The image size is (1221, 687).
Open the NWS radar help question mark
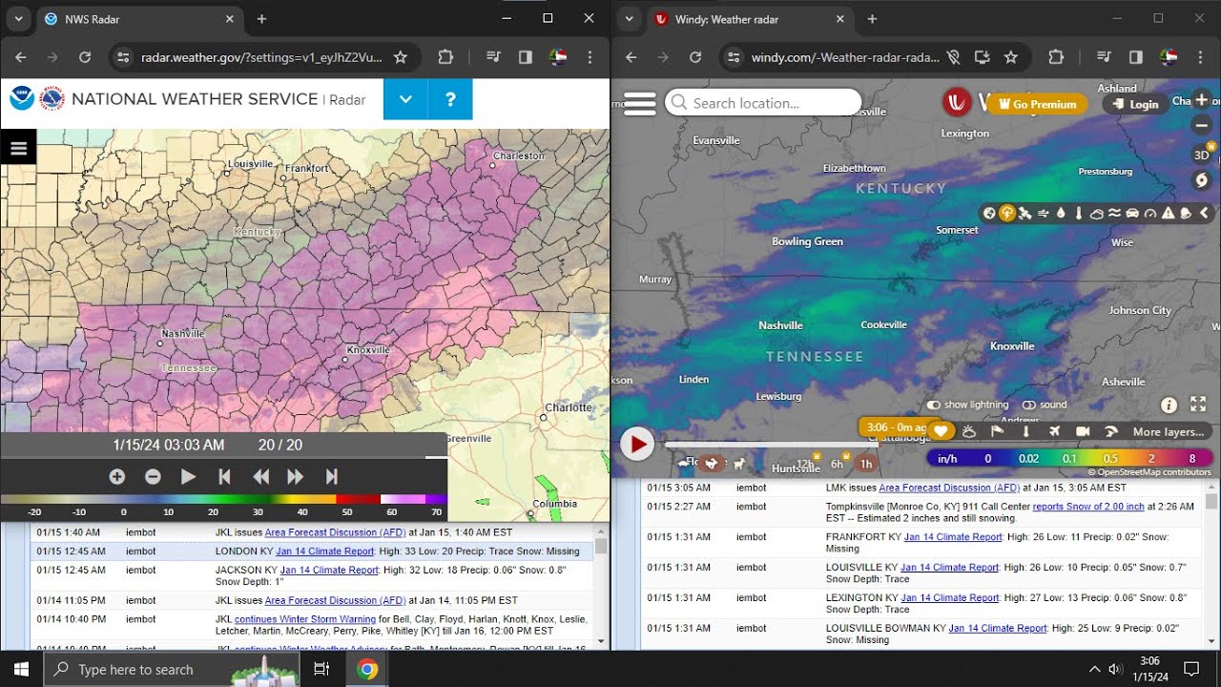coord(450,99)
